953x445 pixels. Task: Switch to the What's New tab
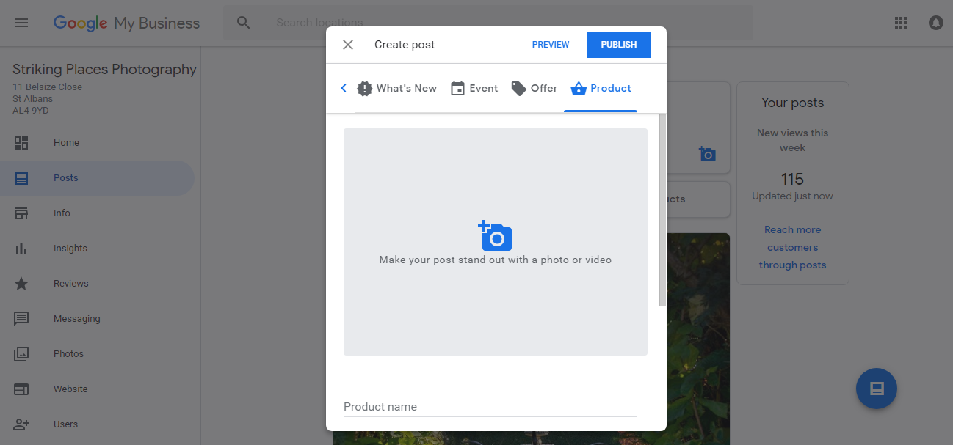point(396,89)
